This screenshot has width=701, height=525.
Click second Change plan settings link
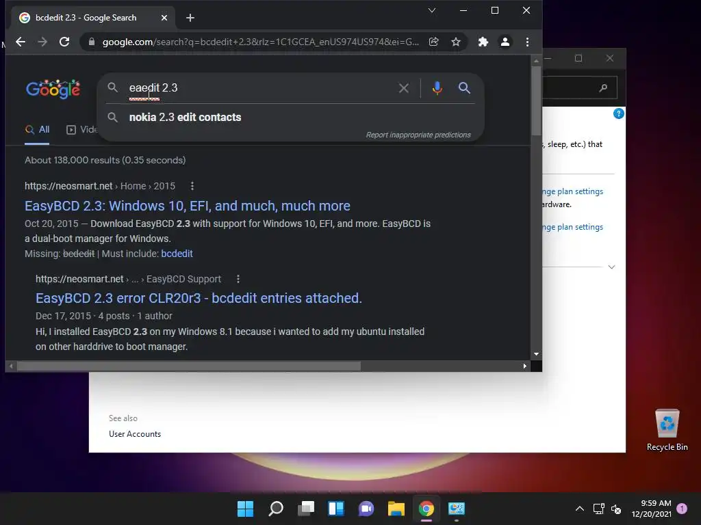573,227
